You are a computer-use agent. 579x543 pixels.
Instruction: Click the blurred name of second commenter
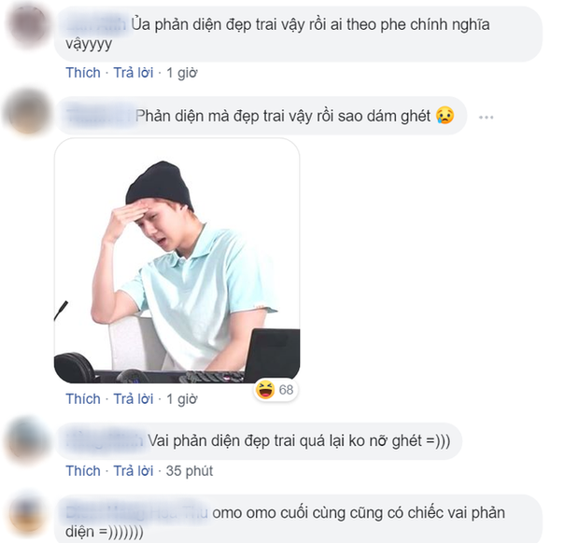(100, 116)
